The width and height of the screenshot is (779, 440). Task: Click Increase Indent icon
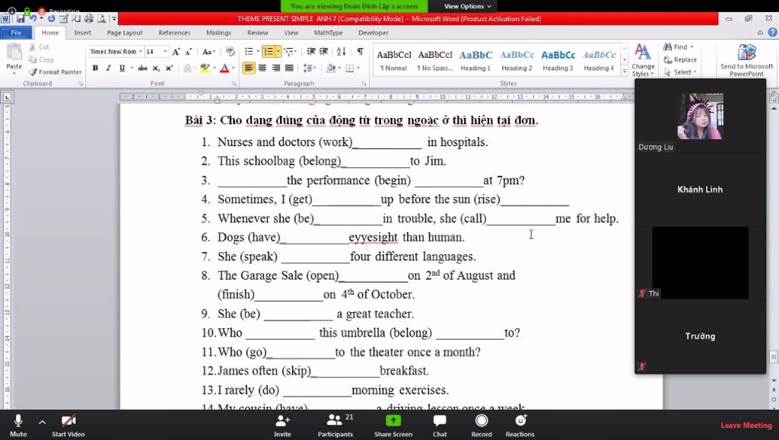[x=323, y=52]
